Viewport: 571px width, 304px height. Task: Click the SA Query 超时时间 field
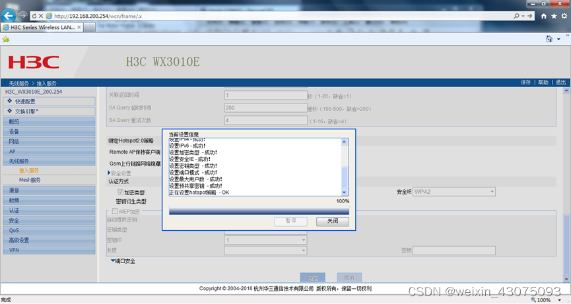click(266, 107)
